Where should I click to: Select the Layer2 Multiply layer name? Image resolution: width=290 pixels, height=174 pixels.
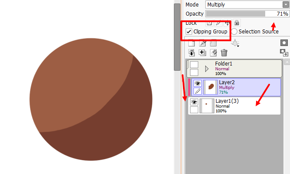[x=227, y=82]
